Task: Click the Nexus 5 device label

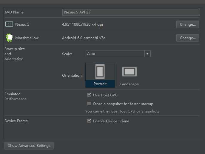Action: [22, 24]
